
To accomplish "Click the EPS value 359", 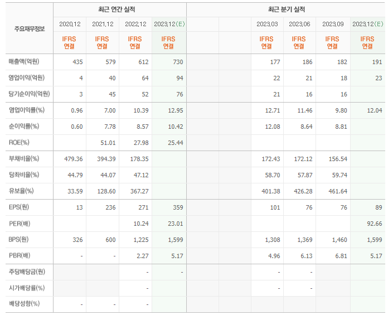I will coord(178,207).
